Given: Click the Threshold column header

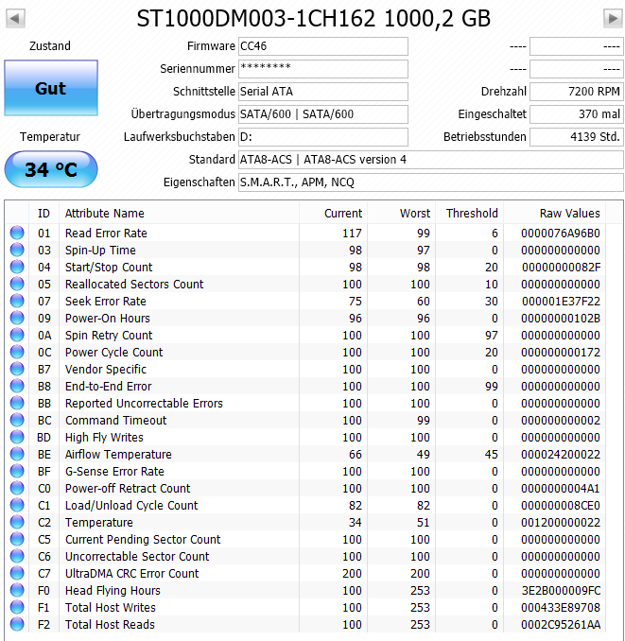Looking at the screenshot, I should tap(469, 214).
